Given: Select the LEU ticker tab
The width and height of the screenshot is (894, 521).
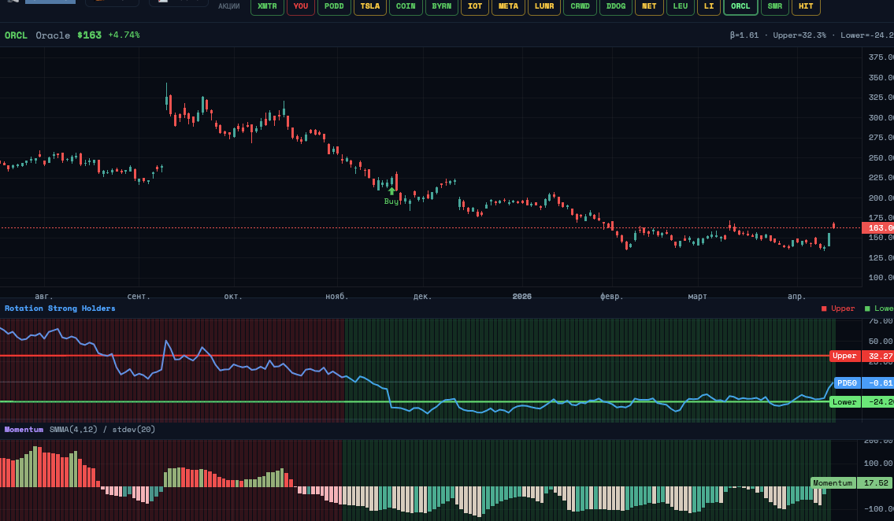Looking at the screenshot, I should click(x=681, y=6).
